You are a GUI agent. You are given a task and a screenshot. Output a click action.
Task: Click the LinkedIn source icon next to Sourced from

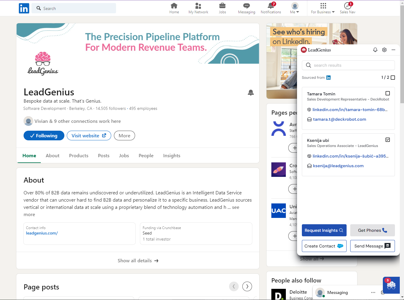[328, 78]
